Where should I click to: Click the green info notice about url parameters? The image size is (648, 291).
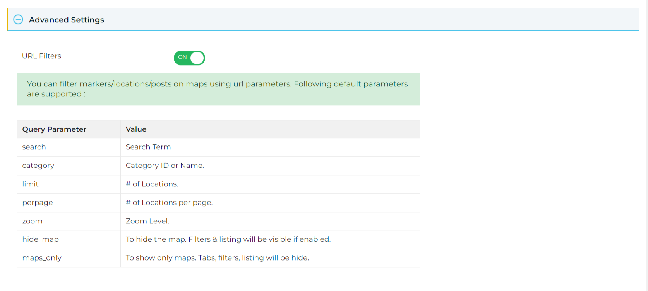tap(219, 89)
